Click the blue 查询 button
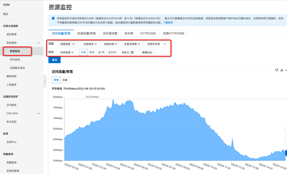This screenshot has width=287, height=174. (x=54, y=60)
